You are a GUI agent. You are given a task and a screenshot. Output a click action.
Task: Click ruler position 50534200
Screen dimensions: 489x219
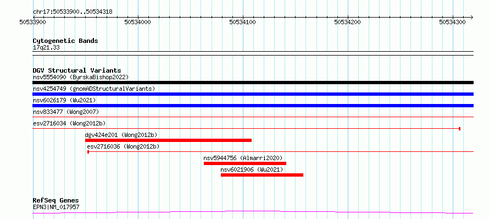pos(347,22)
